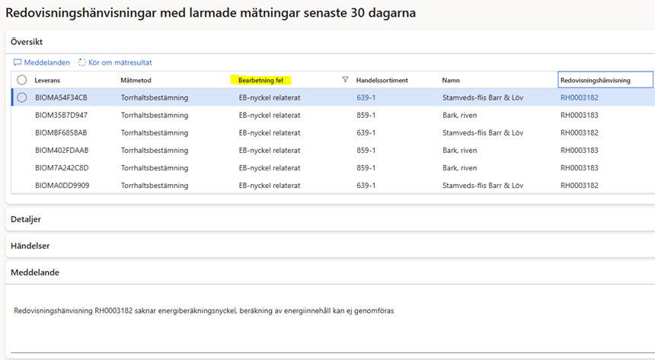Open filter icon on Bearbetning fel column
The height and width of the screenshot is (360, 655).
point(345,79)
